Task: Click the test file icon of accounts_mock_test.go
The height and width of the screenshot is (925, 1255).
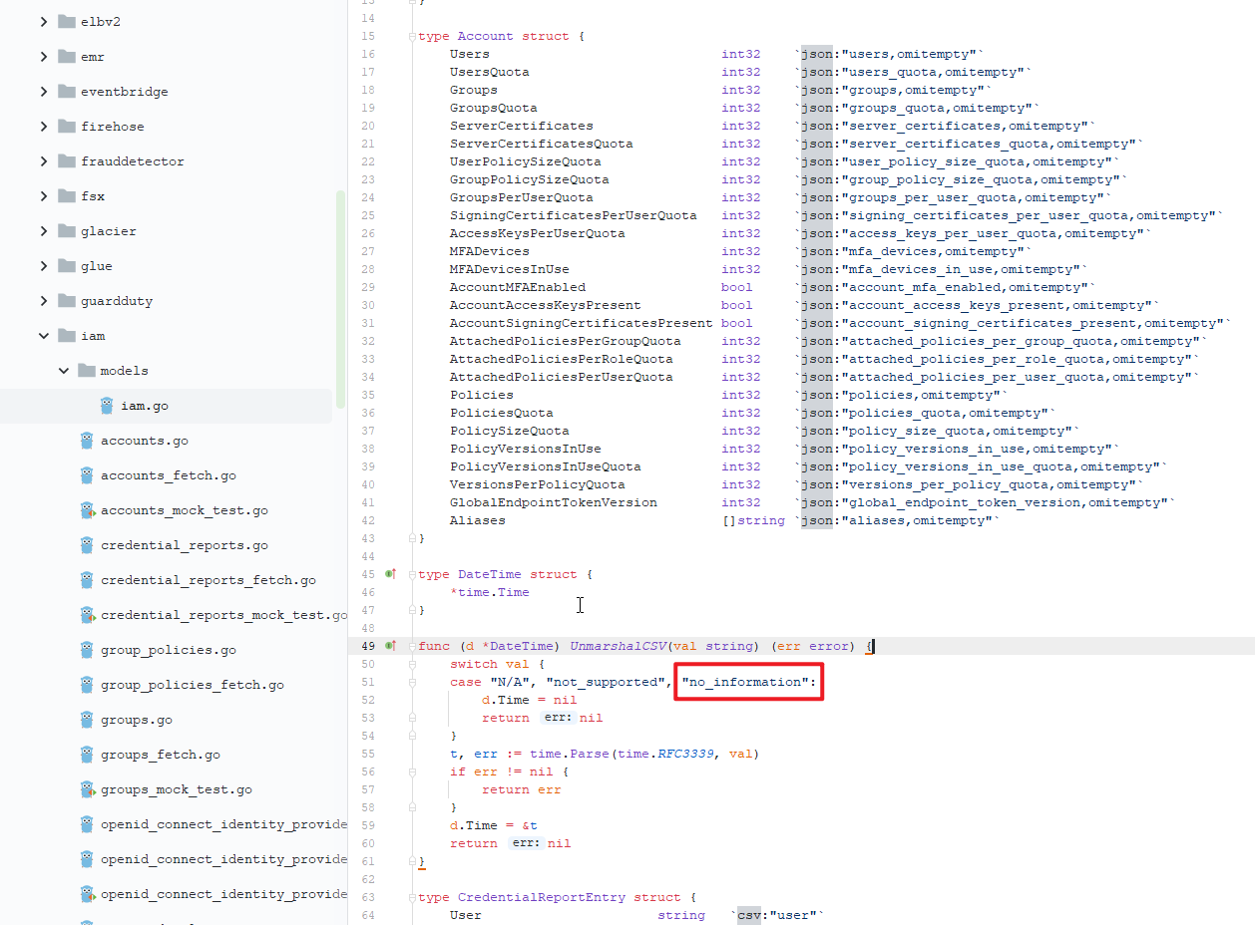Action: click(87, 510)
